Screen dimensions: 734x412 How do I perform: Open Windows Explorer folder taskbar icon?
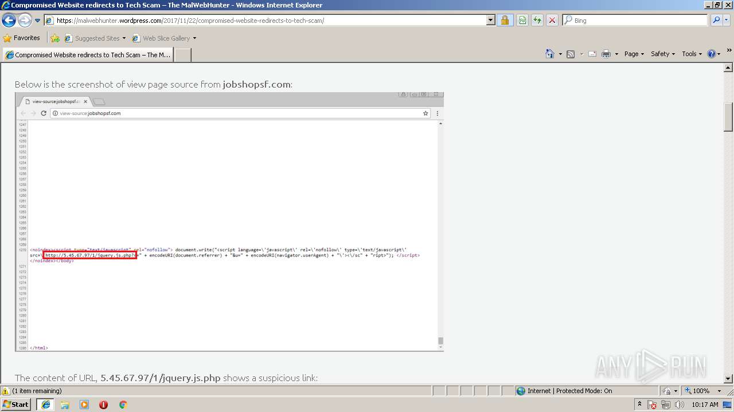point(65,405)
